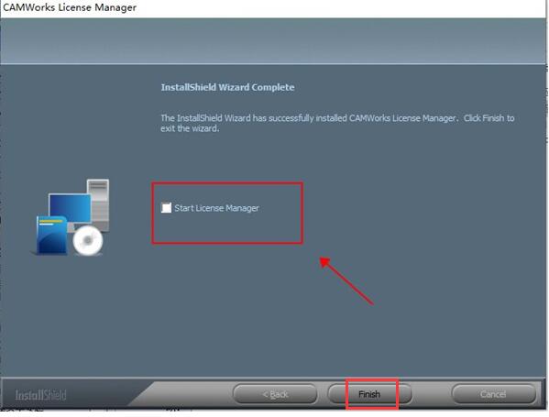Click the gray tower PC graphic
The height and width of the screenshot is (417, 549).
(98, 204)
